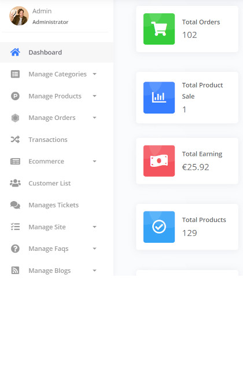Click the Transactions shuffle icon
243x365 pixels.
pyautogui.click(x=15, y=140)
